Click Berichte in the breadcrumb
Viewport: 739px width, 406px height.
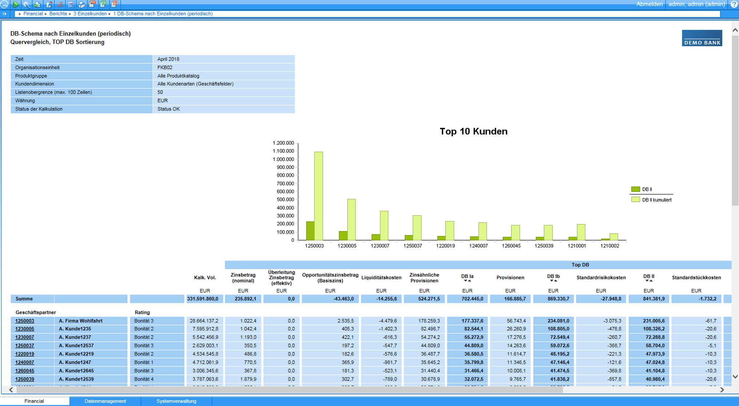point(58,14)
